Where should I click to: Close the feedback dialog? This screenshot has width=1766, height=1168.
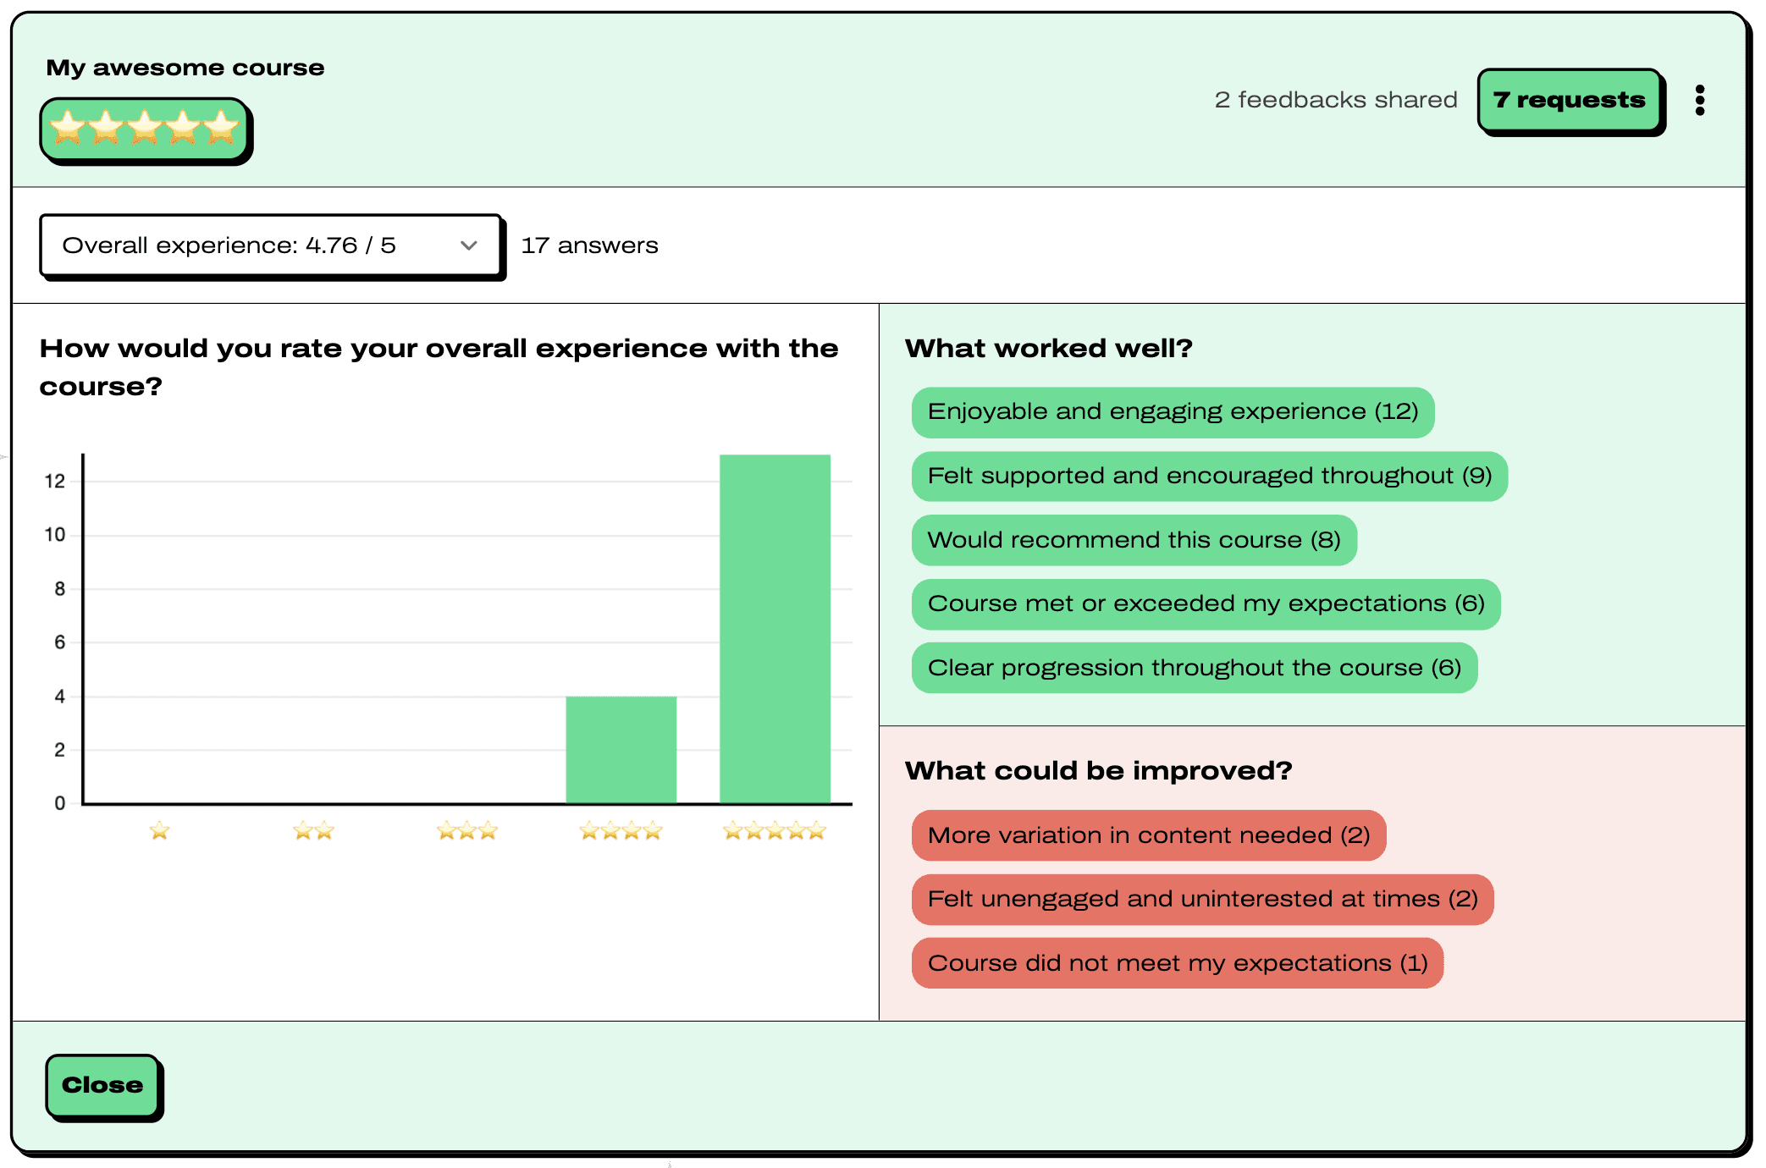click(x=102, y=1086)
